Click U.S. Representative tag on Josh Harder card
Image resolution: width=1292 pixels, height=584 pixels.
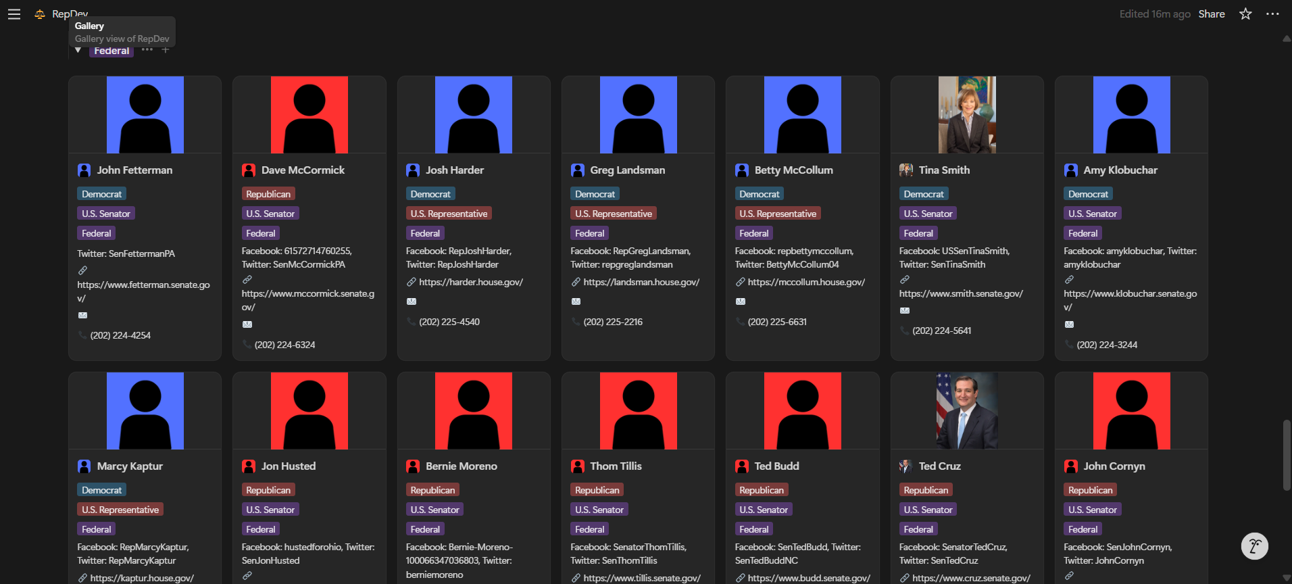coord(449,214)
